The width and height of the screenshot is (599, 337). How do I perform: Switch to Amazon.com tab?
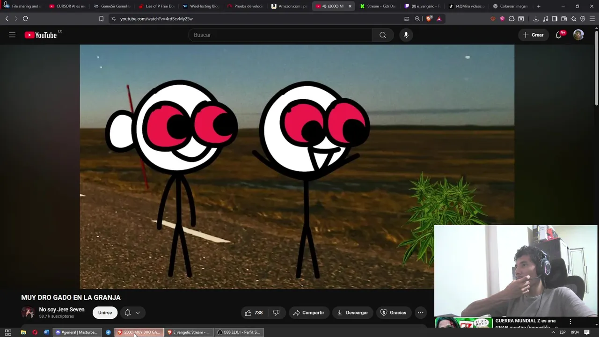click(x=290, y=6)
